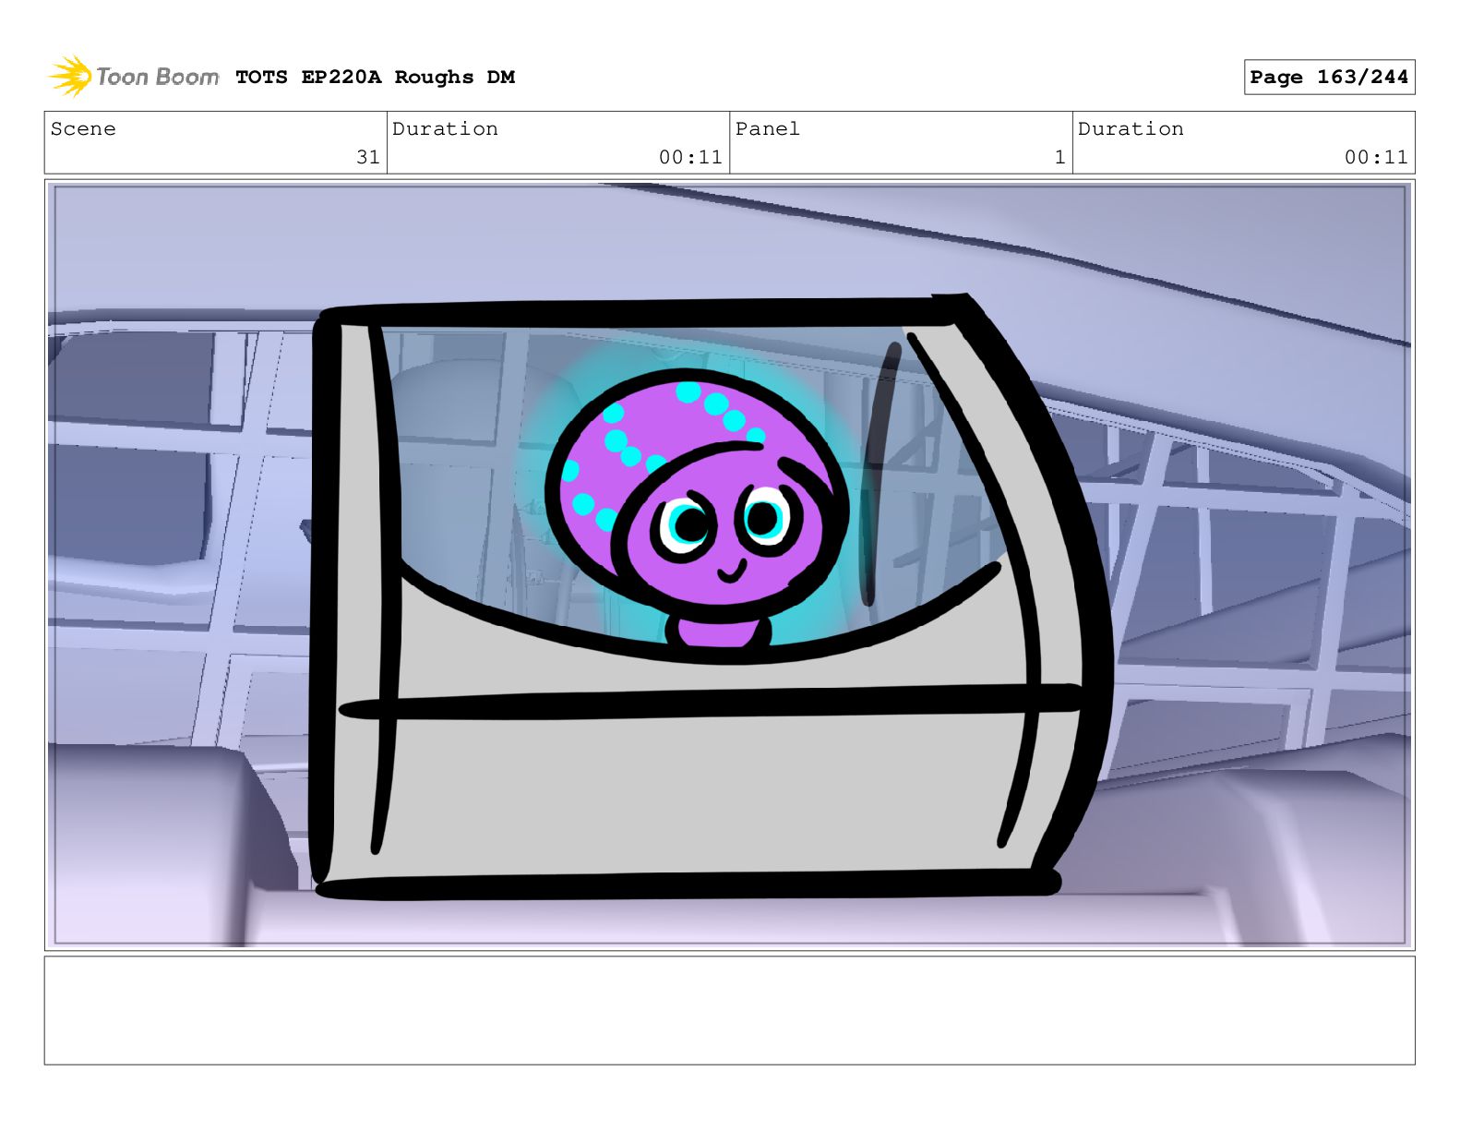This screenshot has height=1131, width=1460.
Task: Click the empty notes box below the panel
Action: (x=729, y=1011)
